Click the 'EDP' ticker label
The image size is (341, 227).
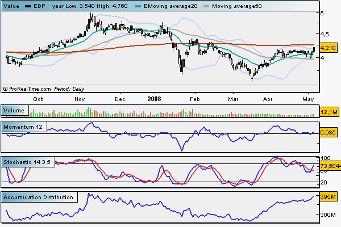39,6
